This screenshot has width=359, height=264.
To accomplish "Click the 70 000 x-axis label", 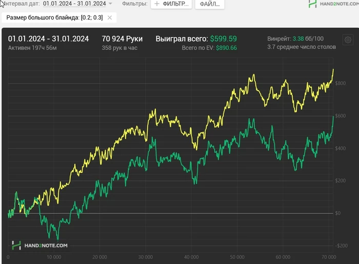I will [329, 257].
